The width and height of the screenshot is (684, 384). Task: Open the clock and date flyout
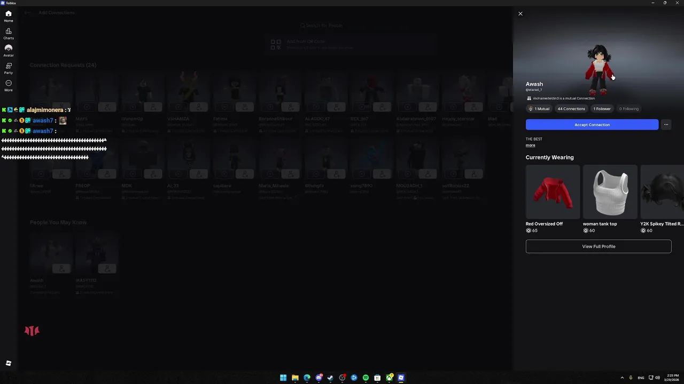pyautogui.click(x=673, y=378)
